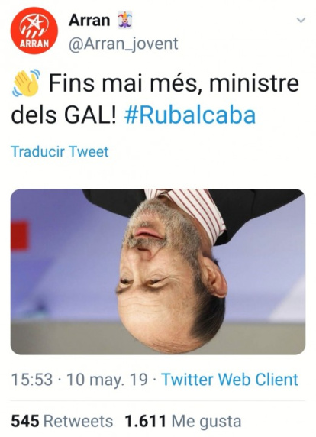Click the ARRAN label inside the avatar

click(x=34, y=44)
